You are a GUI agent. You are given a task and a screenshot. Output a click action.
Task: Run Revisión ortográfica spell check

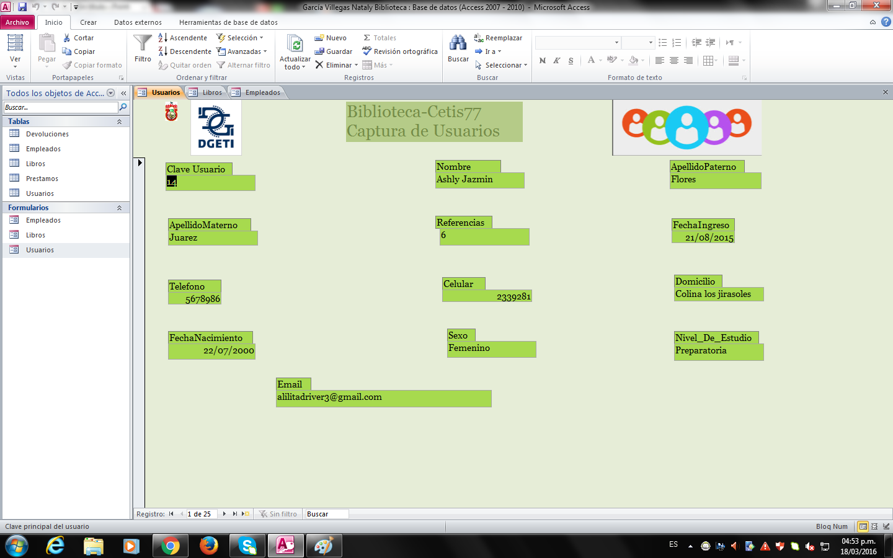coord(400,51)
